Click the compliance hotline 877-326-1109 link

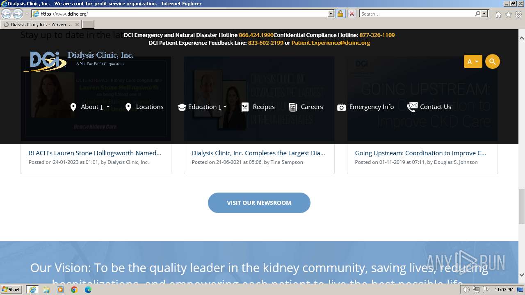pos(377,35)
